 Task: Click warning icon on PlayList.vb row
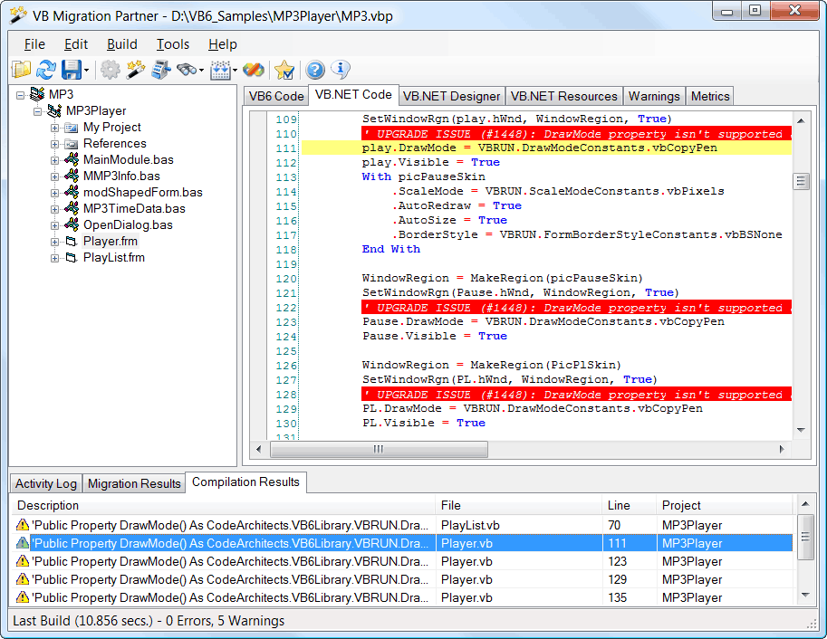(22, 525)
